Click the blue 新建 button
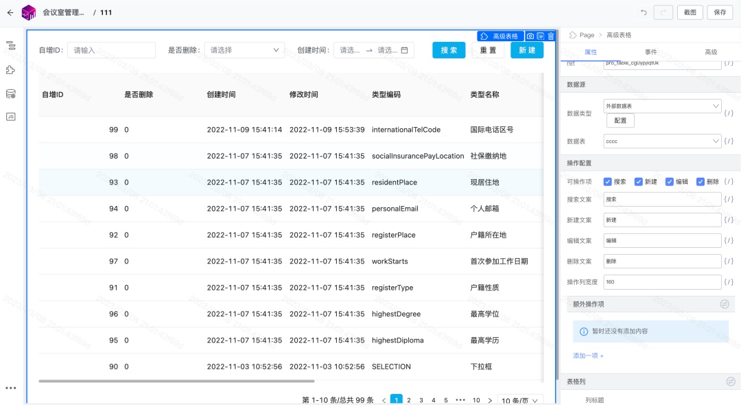Image resolution: width=741 pixels, height=405 pixels. pyautogui.click(x=527, y=50)
